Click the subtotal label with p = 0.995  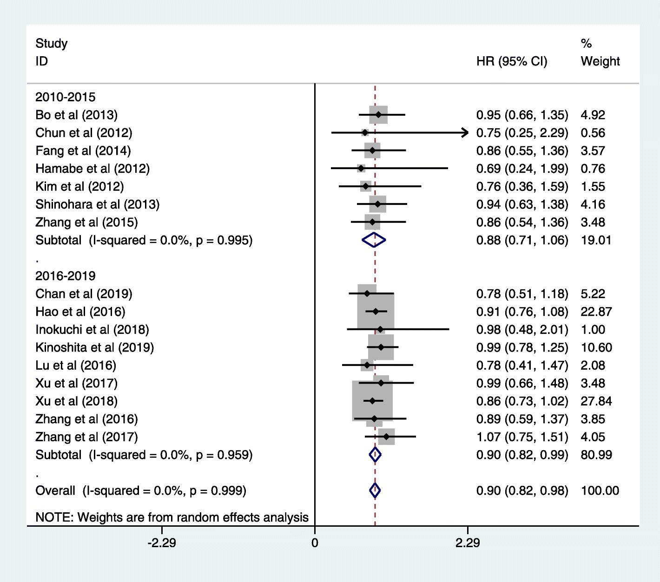(x=144, y=241)
